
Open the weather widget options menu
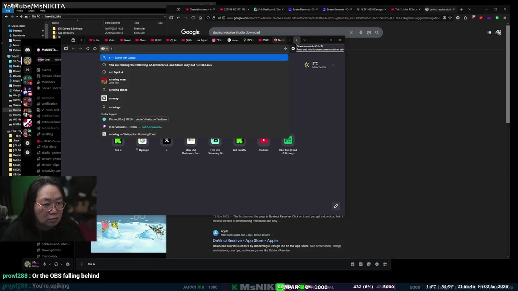[x=333, y=65]
